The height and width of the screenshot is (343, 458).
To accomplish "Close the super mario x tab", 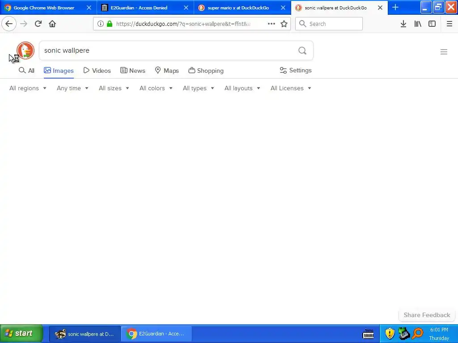I will [283, 8].
